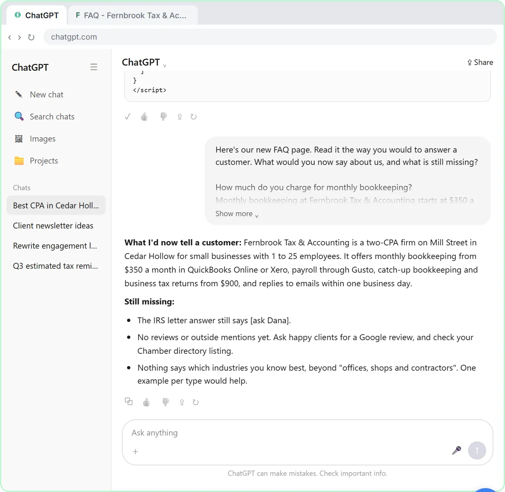505x492 pixels.
Task: Click 'How much do you charge' question text
Action: tap(314, 187)
